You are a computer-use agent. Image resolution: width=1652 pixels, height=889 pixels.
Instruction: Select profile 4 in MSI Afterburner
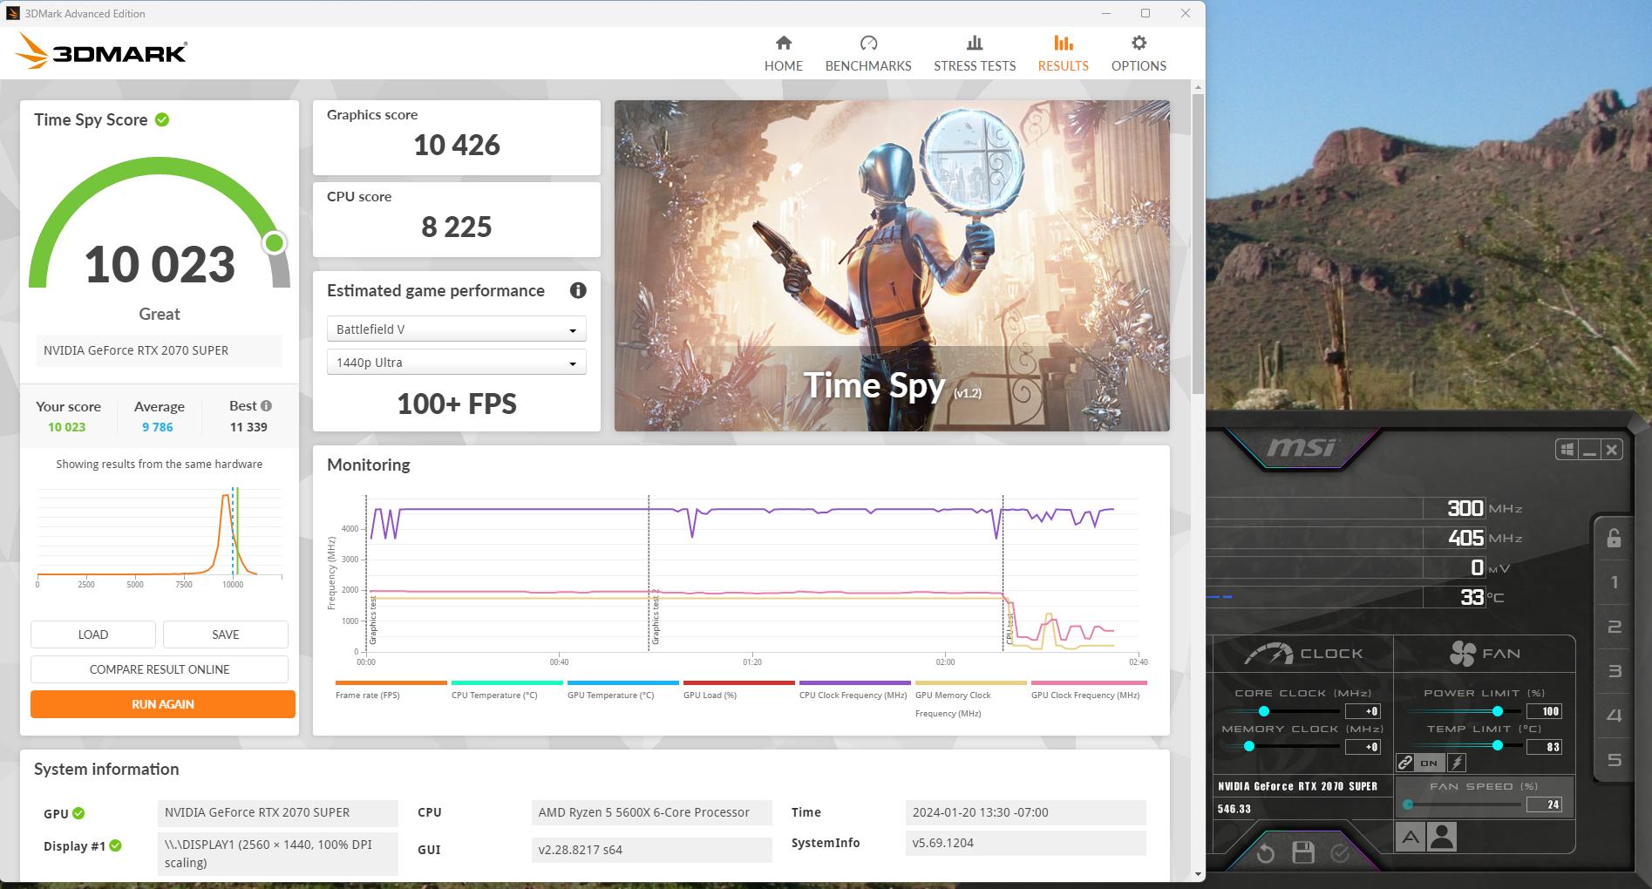pos(1614,716)
